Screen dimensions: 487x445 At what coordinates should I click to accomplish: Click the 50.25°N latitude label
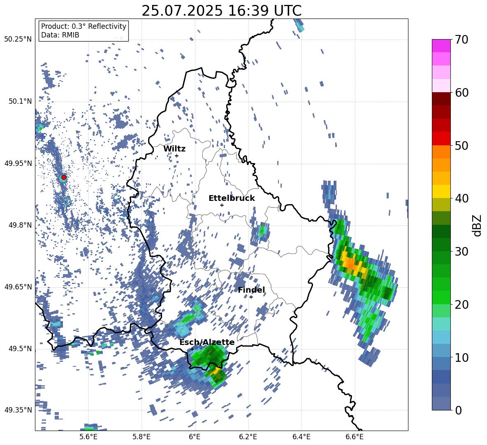coord(18,40)
